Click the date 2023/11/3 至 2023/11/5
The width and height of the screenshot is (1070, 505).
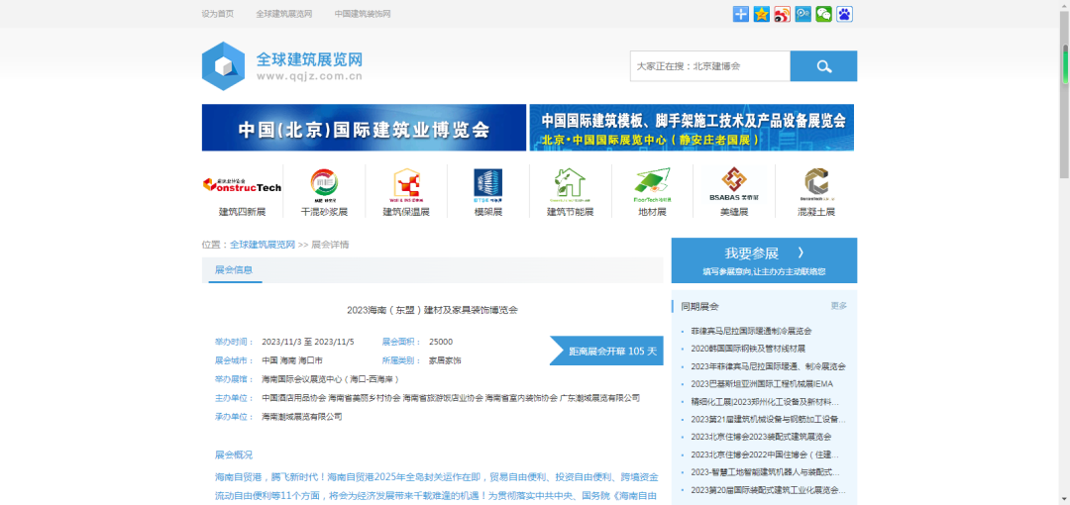(308, 342)
